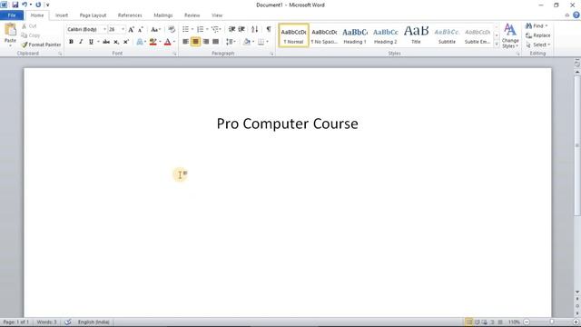
Task: Click the Words: 3 status entry
Action: (46, 322)
